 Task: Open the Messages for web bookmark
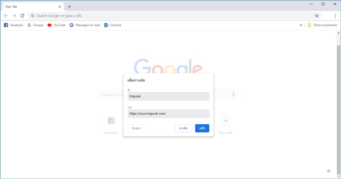(x=84, y=25)
